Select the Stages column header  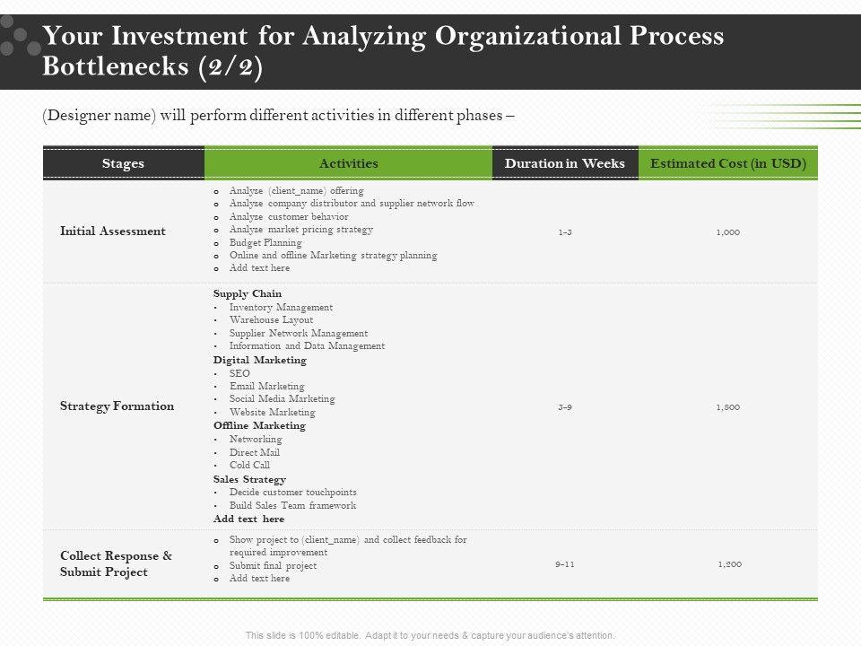coord(124,163)
